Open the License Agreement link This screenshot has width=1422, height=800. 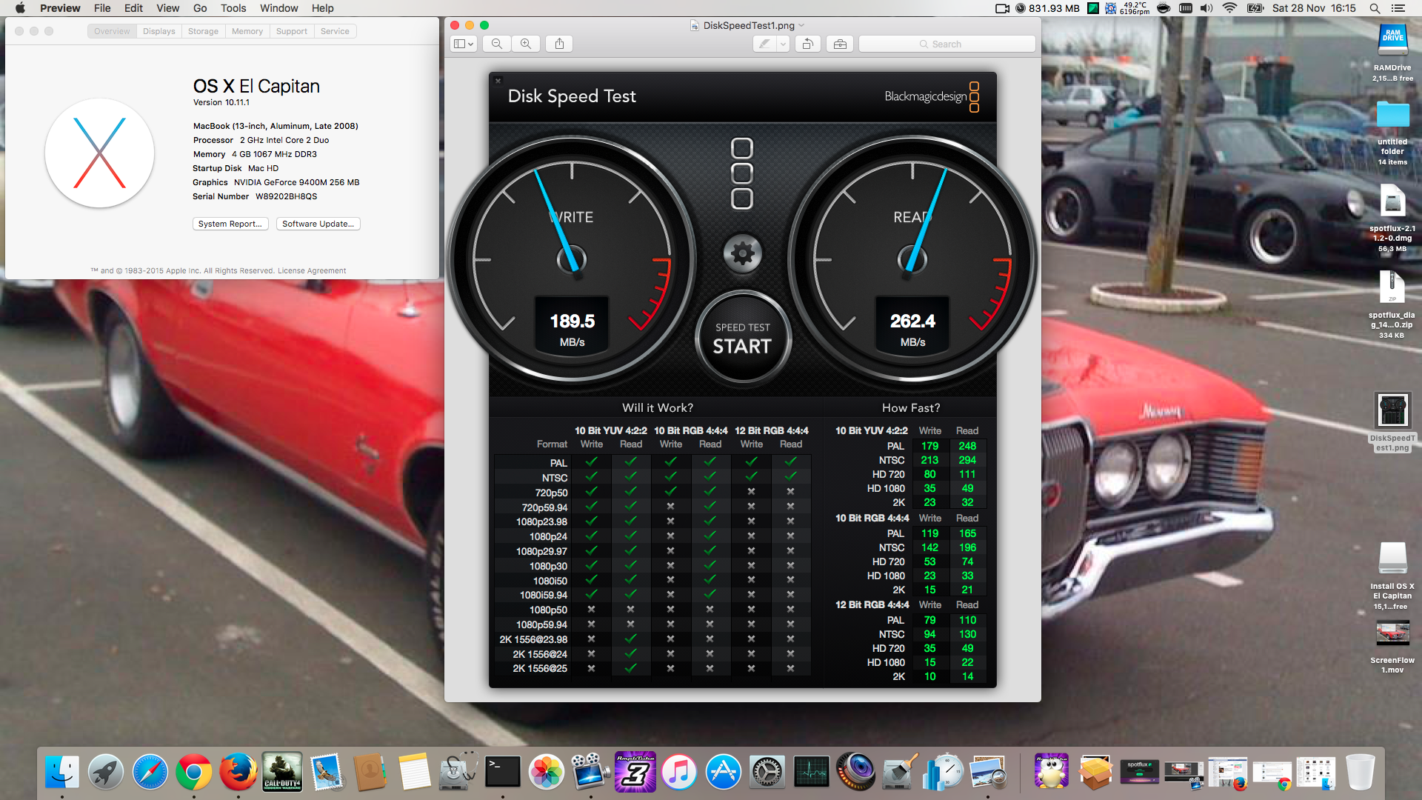[312, 270]
